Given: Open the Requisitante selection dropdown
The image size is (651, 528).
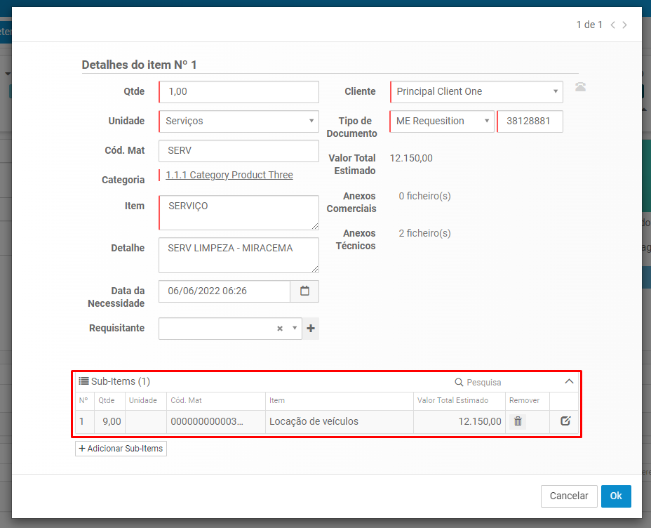Looking at the screenshot, I should point(293,328).
